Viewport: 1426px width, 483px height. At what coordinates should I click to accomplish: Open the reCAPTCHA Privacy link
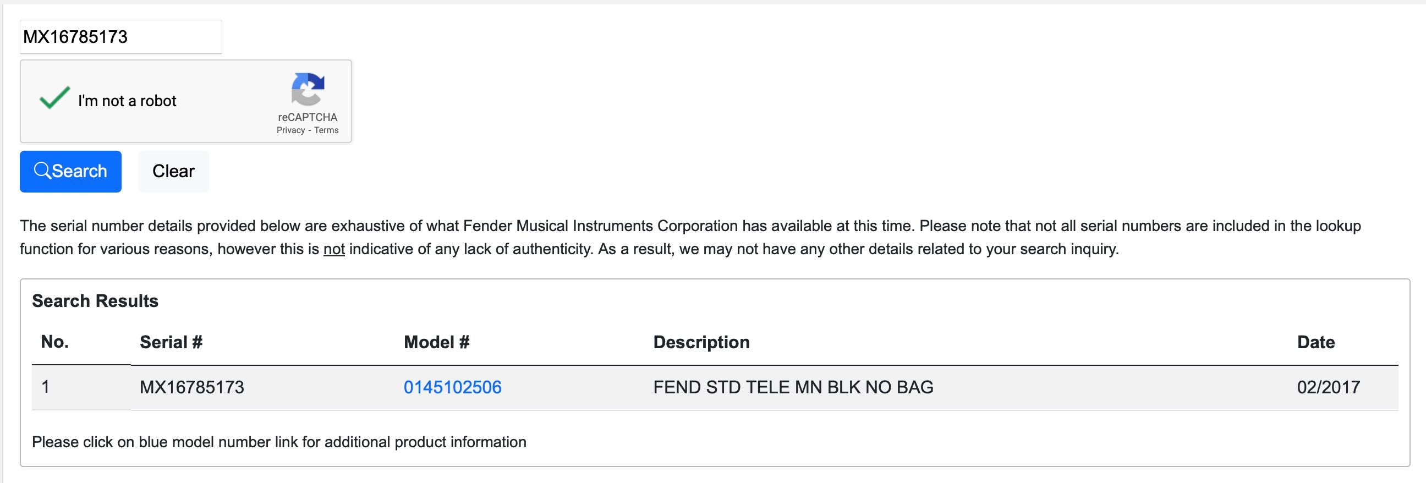tap(290, 130)
